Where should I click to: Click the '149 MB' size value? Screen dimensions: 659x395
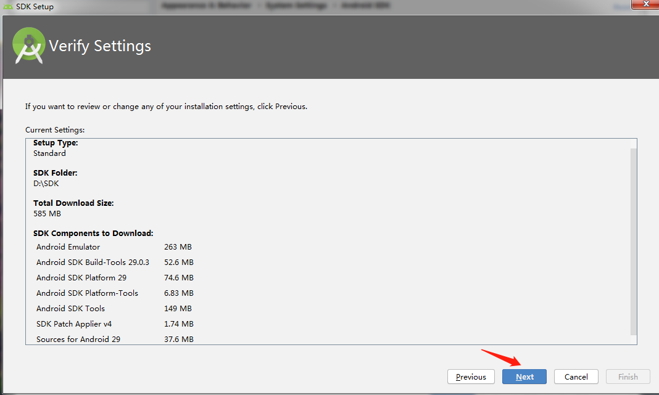point(178,309)
